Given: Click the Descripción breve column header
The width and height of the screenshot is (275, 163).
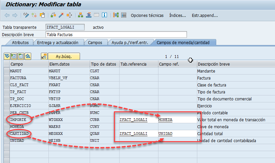Looking at the screenshot, I should (236, 64).
